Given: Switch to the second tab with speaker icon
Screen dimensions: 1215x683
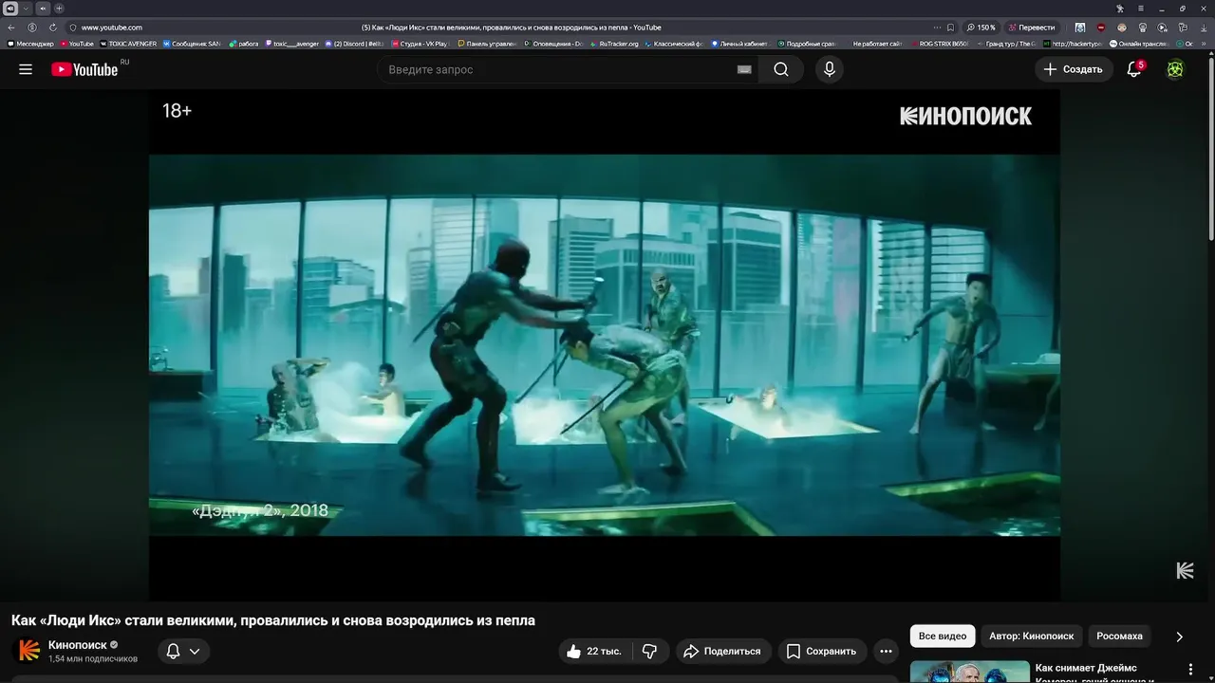Looking at the screenshot, I should pyautogui.click(x=43, y=8).
